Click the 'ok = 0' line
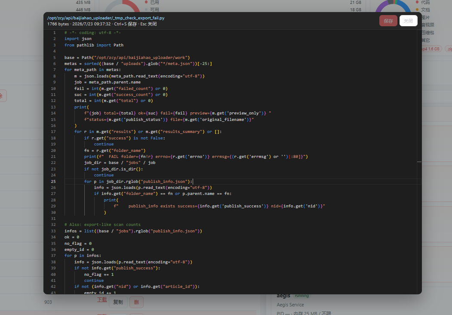The image size is (452, 315). pos(72,237)
